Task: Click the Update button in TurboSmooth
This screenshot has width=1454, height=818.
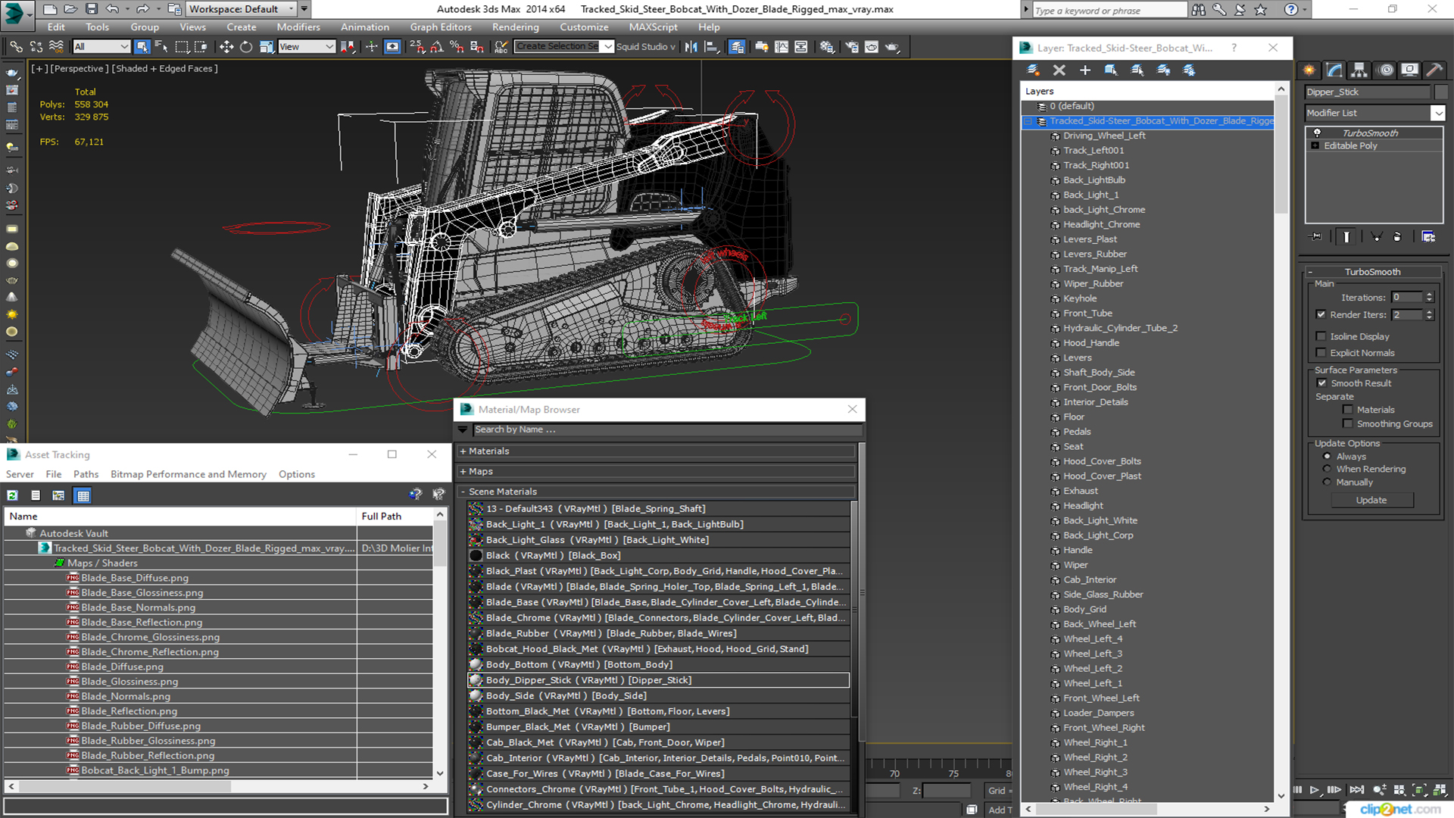Action: (x=1371, y=501)
